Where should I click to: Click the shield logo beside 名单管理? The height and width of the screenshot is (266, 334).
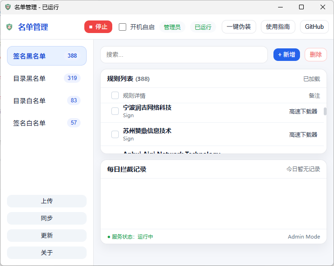9,27
